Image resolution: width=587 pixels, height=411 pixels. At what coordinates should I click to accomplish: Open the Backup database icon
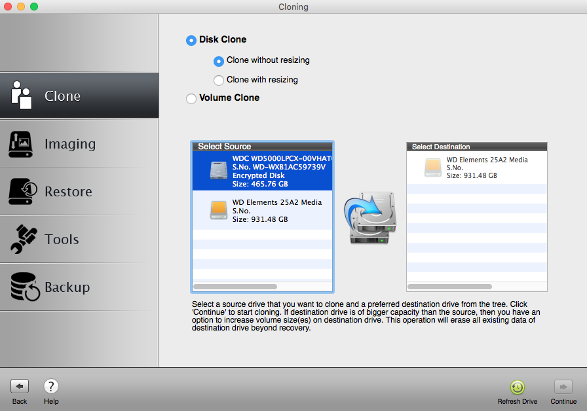25,287
